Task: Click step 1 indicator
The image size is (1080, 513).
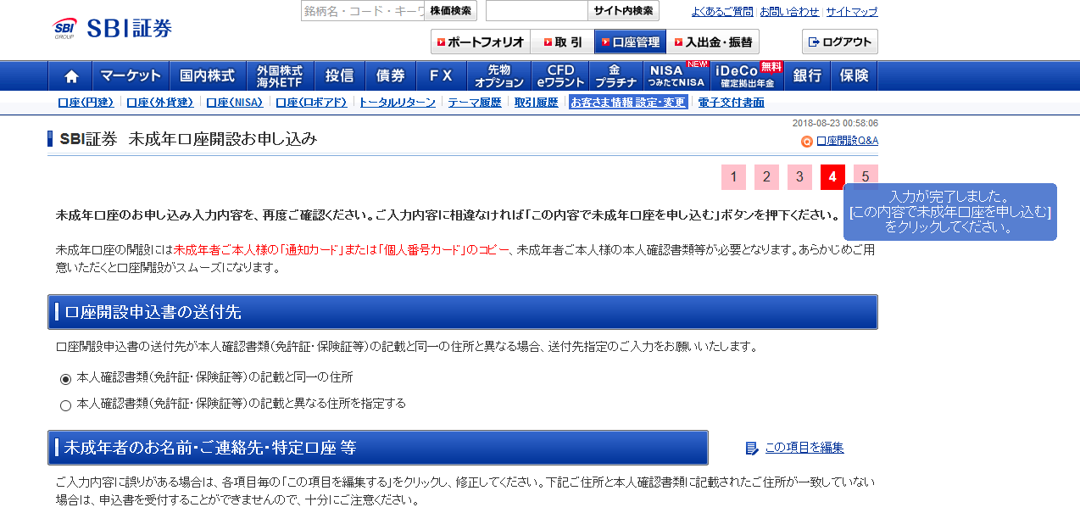Action: coord(733,177)
